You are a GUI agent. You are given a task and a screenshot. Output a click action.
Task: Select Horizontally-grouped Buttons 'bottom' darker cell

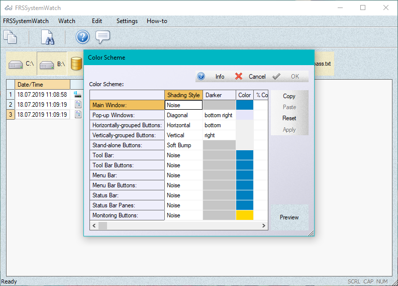tap(219, 125)
